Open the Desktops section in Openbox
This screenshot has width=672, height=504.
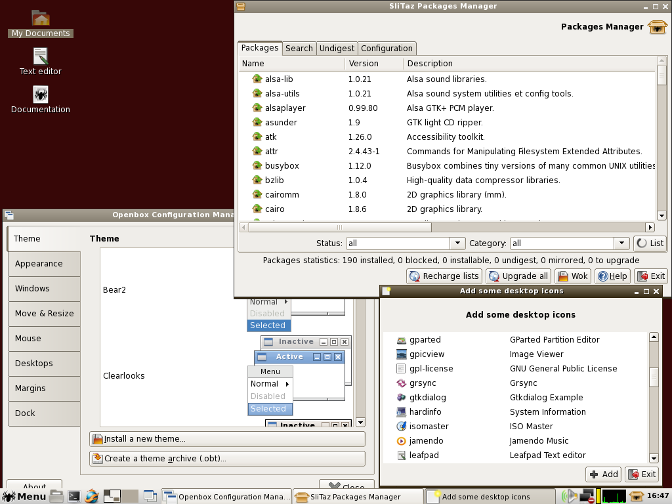coord(44,364)
